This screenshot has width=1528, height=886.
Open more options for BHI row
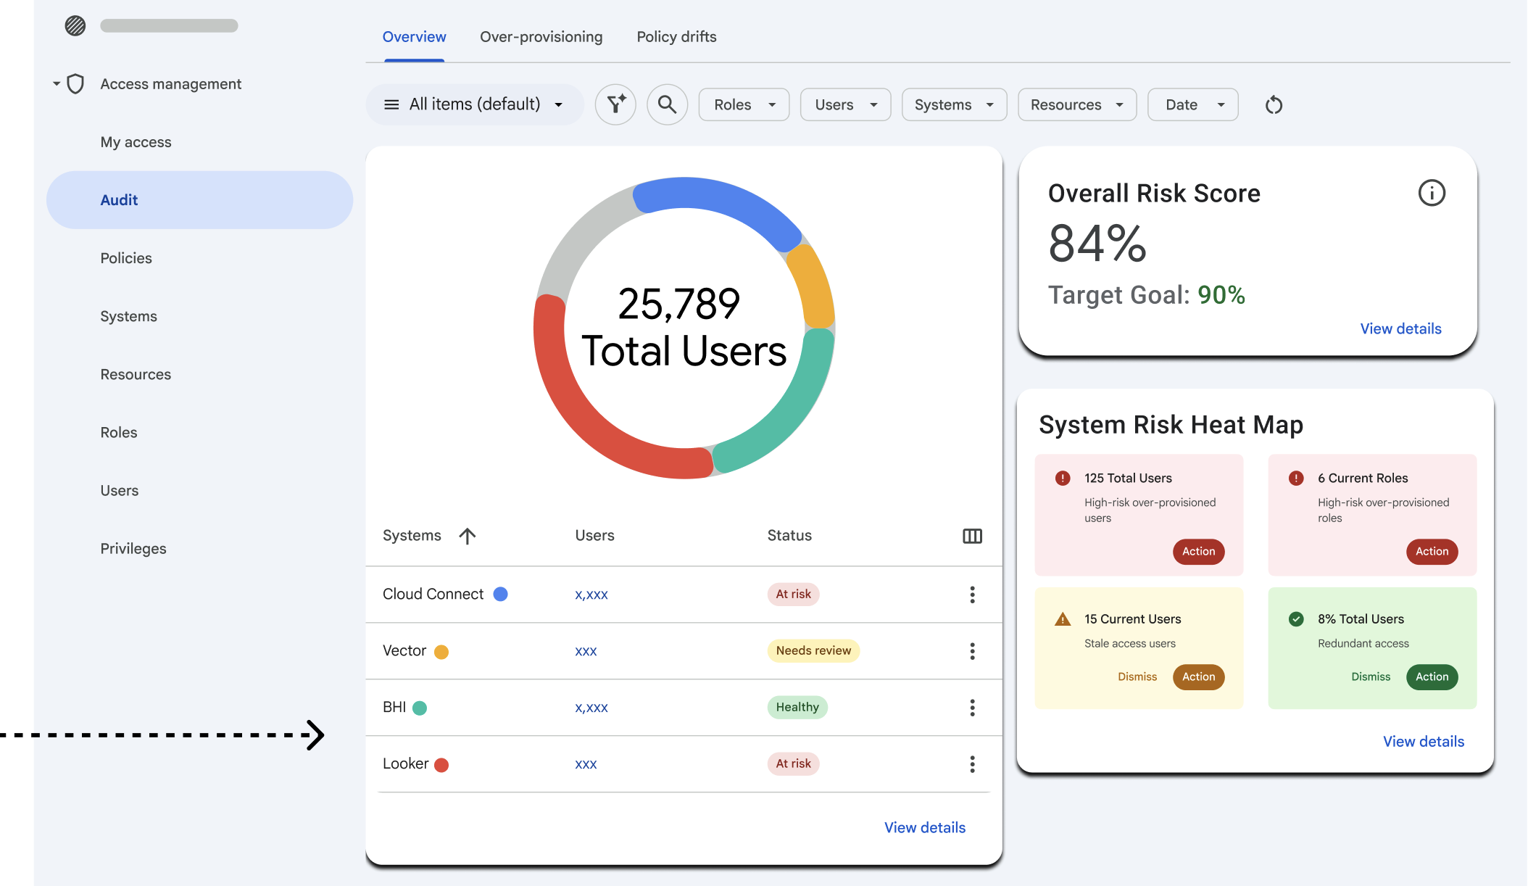coord(972,708)
